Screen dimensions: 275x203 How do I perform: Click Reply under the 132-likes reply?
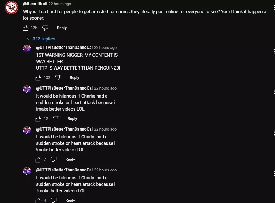click(x=74, y=78)
